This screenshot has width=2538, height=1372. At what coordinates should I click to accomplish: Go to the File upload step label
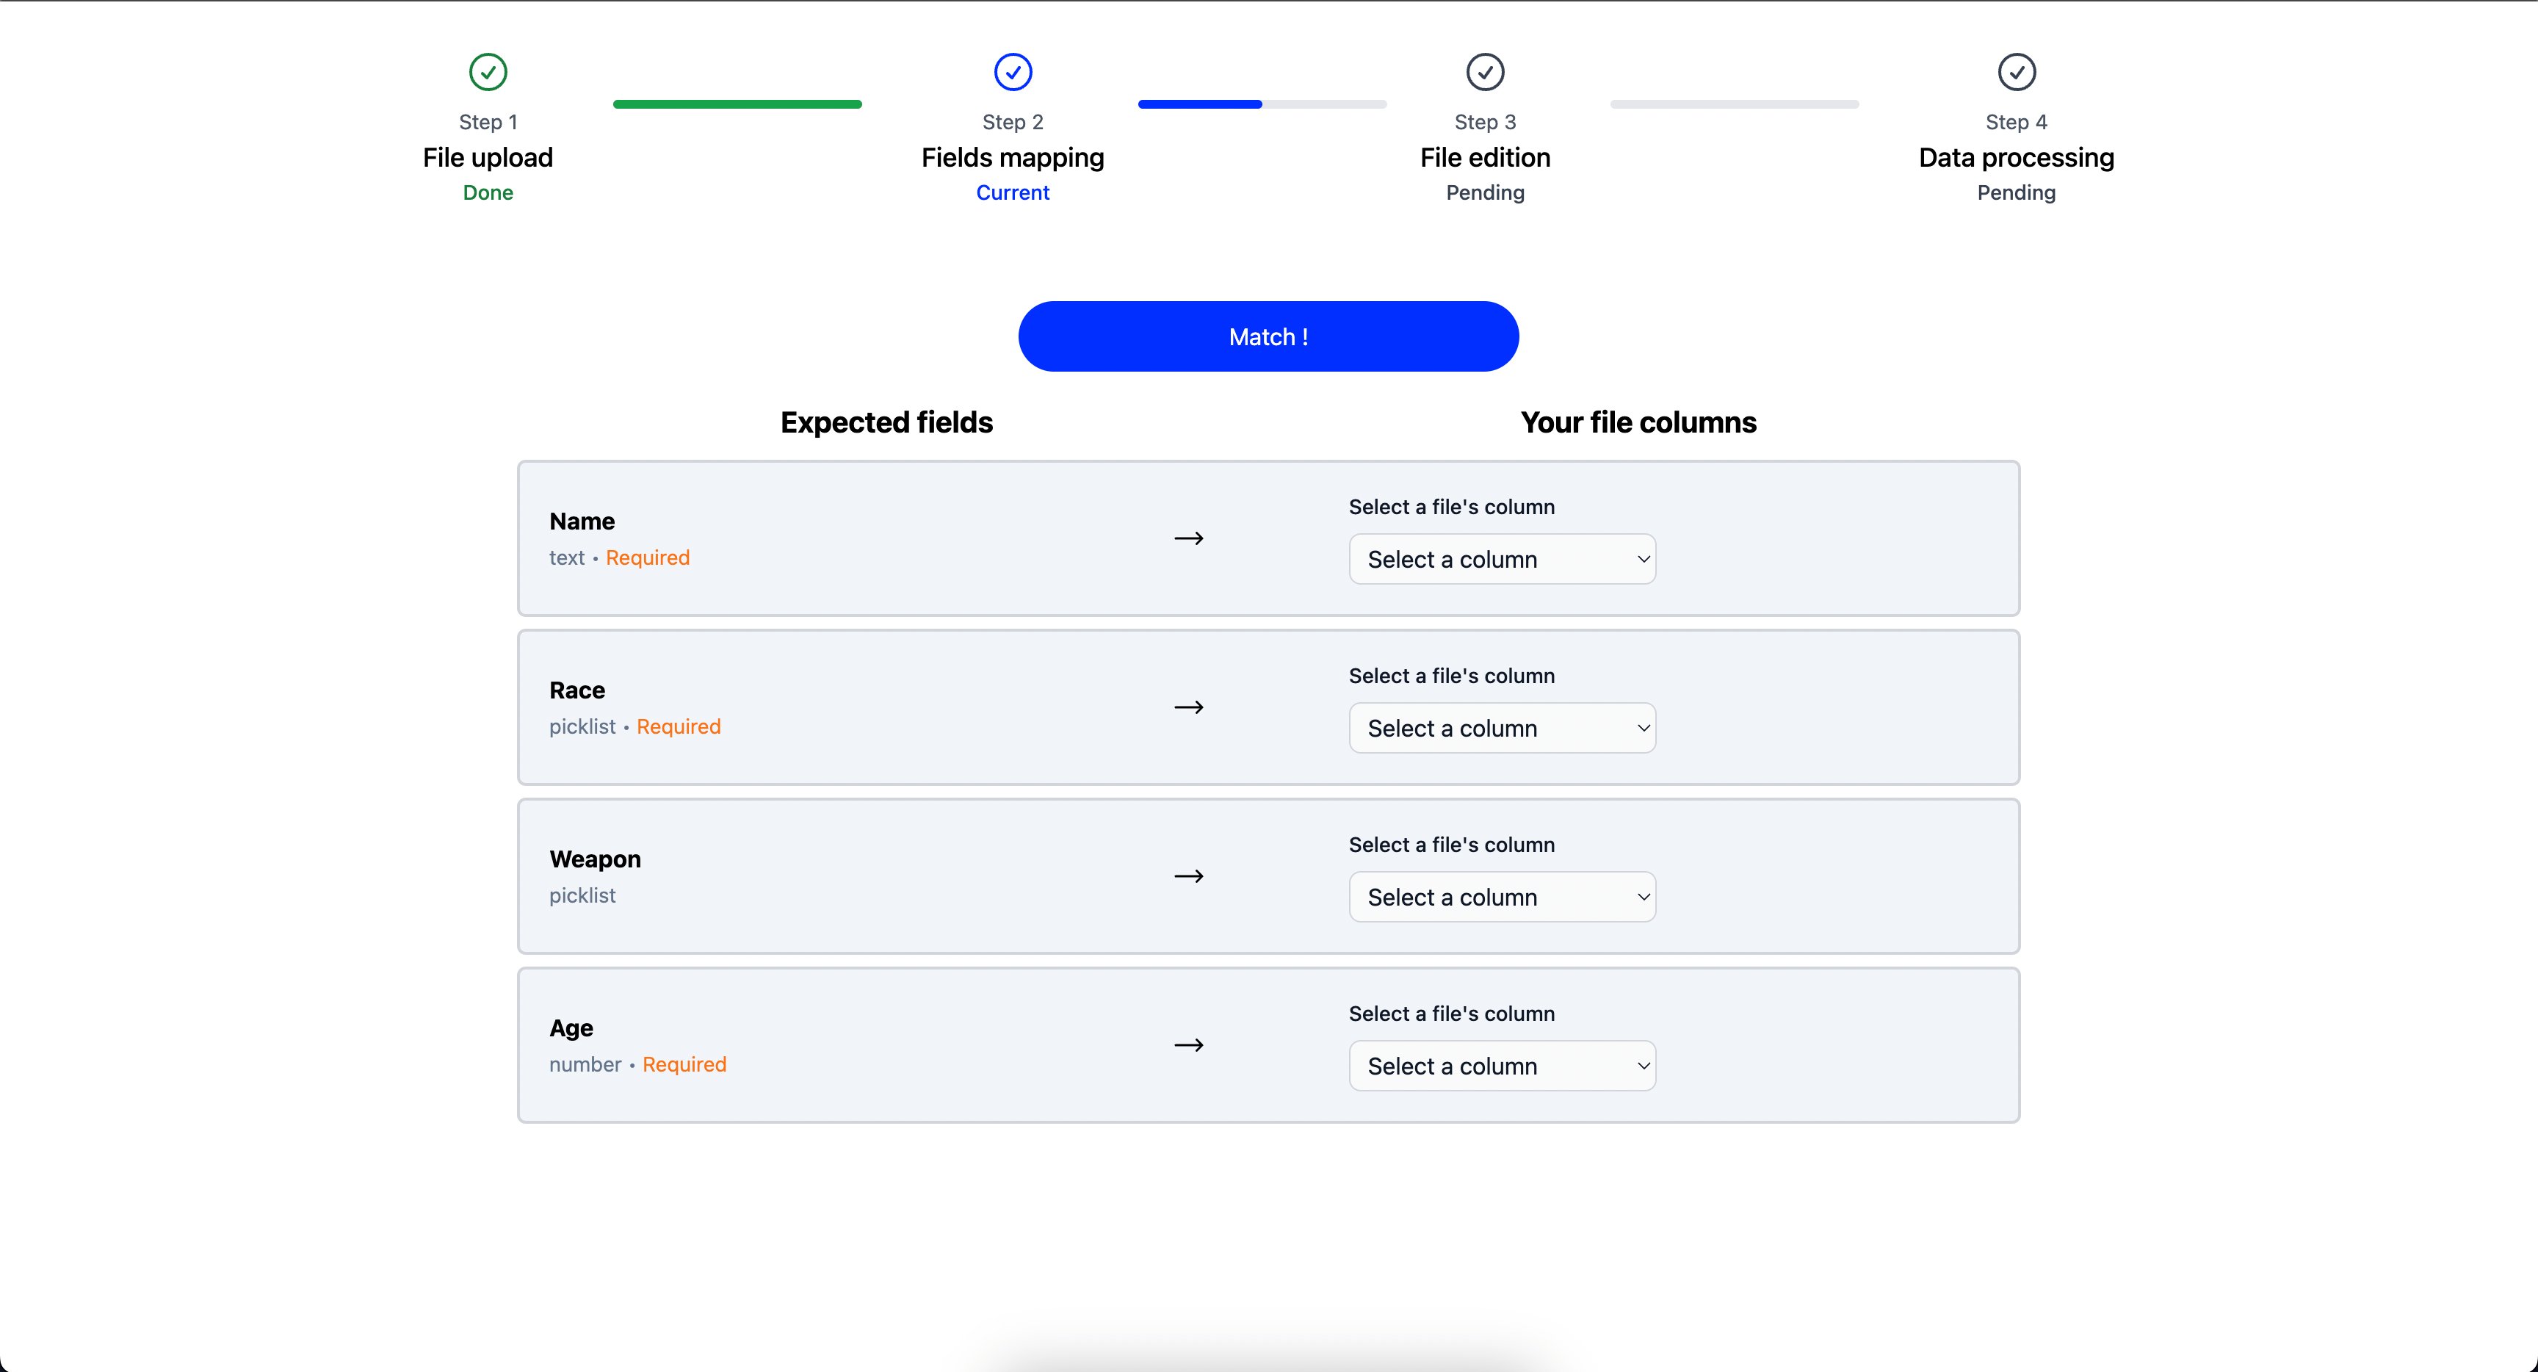[x=488, y=158]
